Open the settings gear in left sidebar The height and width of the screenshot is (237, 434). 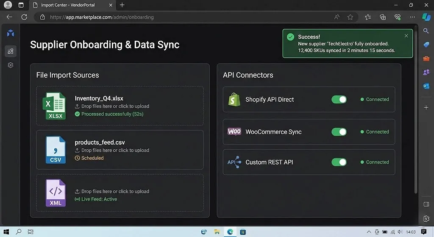click(11, 65)
